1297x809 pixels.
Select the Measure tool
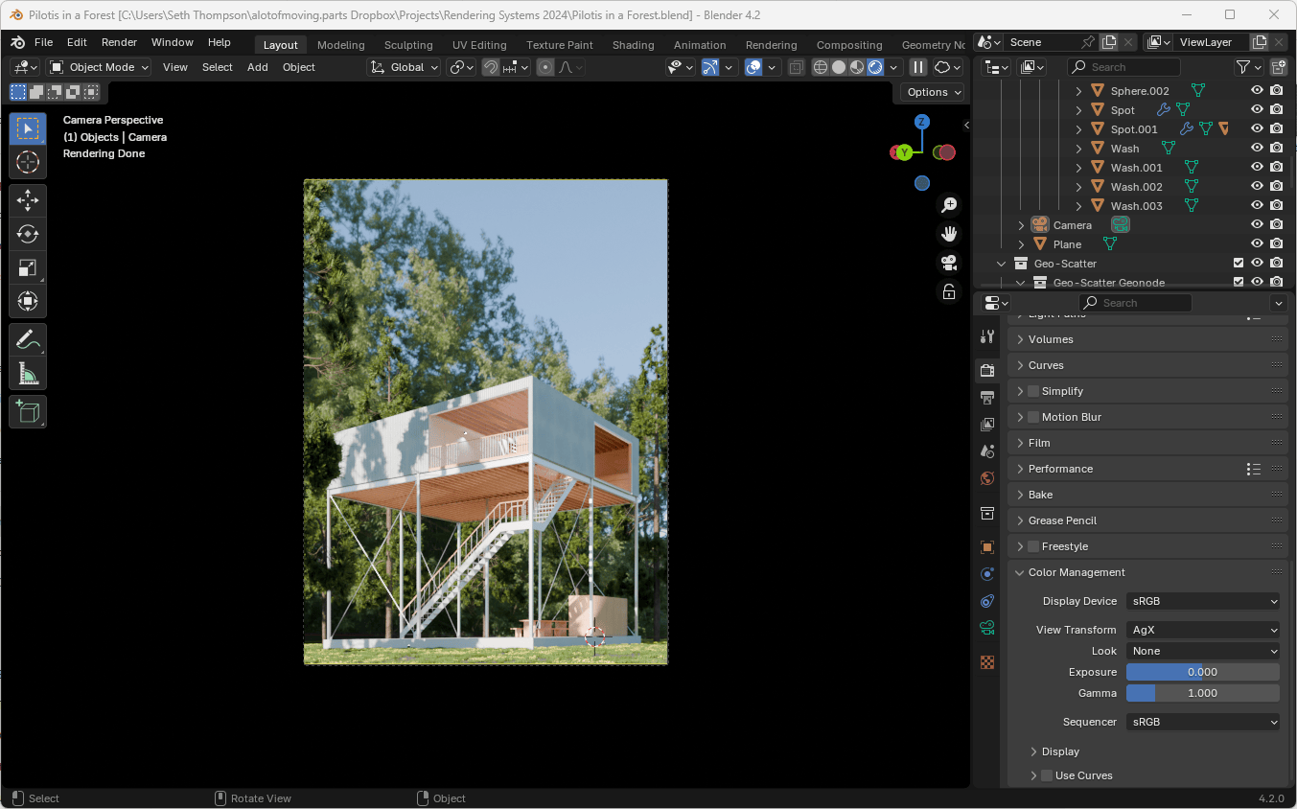[28, 373]
